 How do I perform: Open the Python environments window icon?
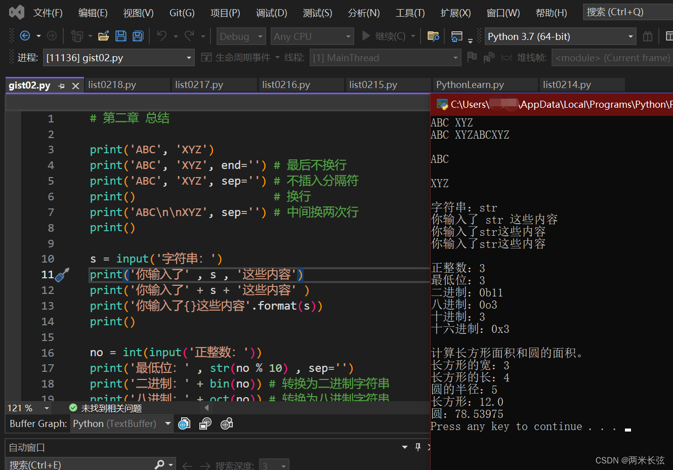point(457,36)
